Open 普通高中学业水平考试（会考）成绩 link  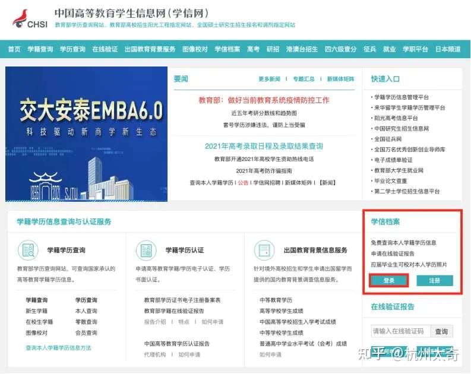coord(304,344)
